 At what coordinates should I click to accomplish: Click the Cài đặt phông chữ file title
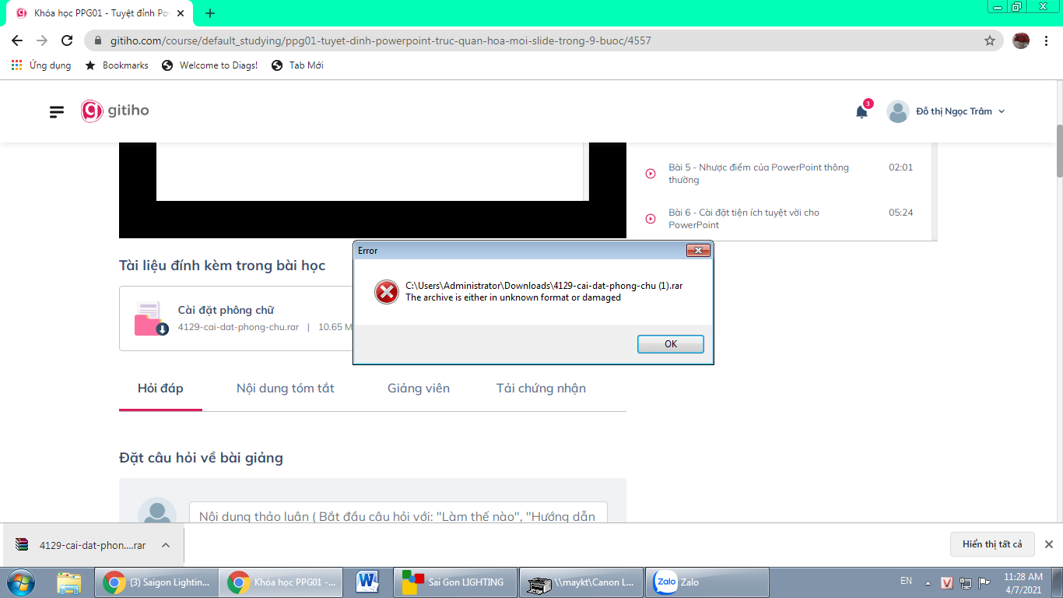pyautogui.click(x=226, y=310)
